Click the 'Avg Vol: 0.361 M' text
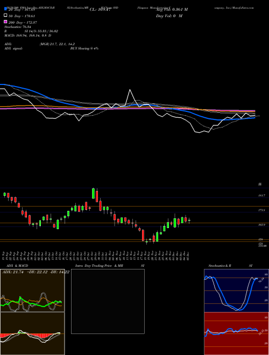269x355 pixels. coord(172,10)
